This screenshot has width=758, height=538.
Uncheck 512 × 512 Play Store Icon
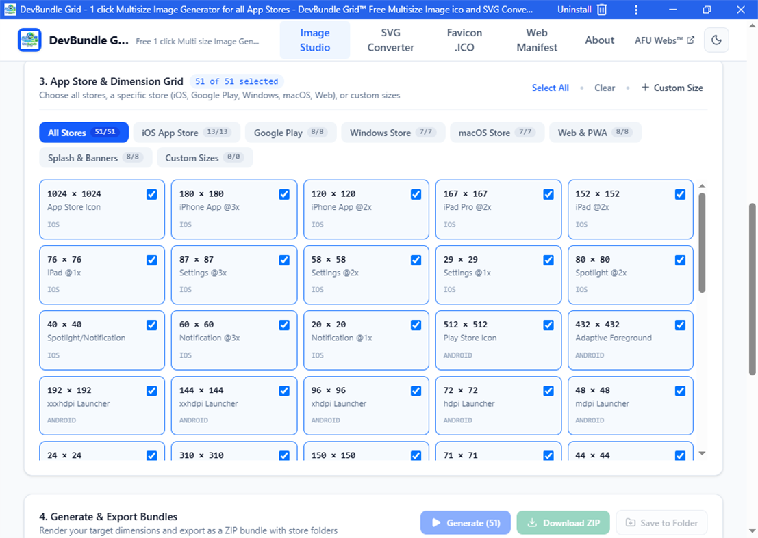click(548, 325)
